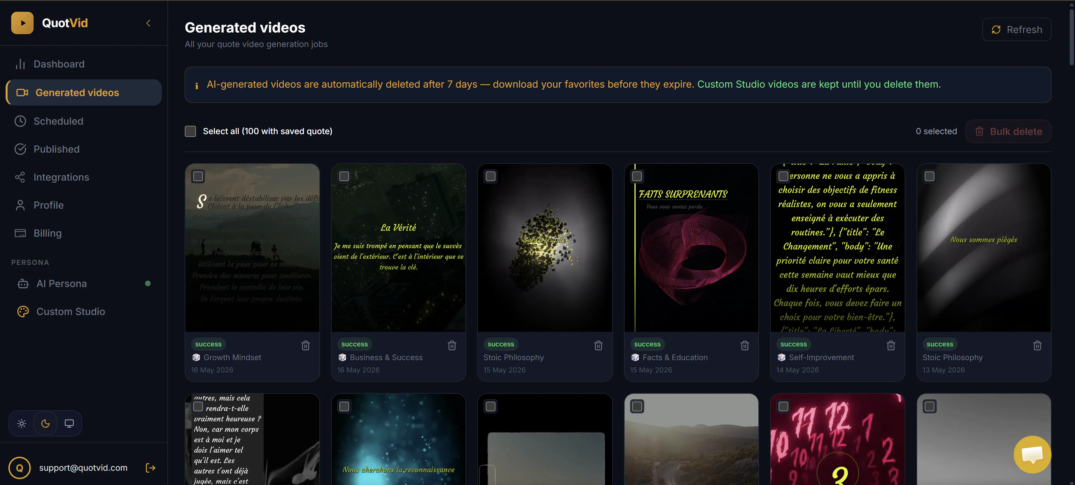1075x485 pixels.
Task: Select the mountain landscape video checkbox
Action: (637, 406)
